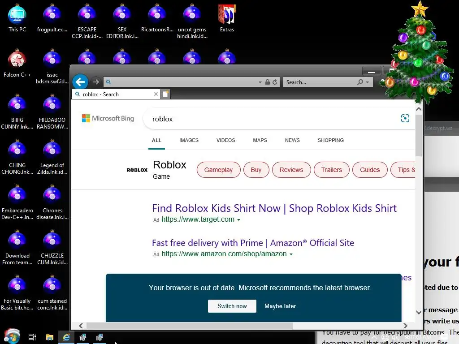Screen dimensions: 459x344
Task: Select the This PC desktop icon
Action: tap(17, 18)
